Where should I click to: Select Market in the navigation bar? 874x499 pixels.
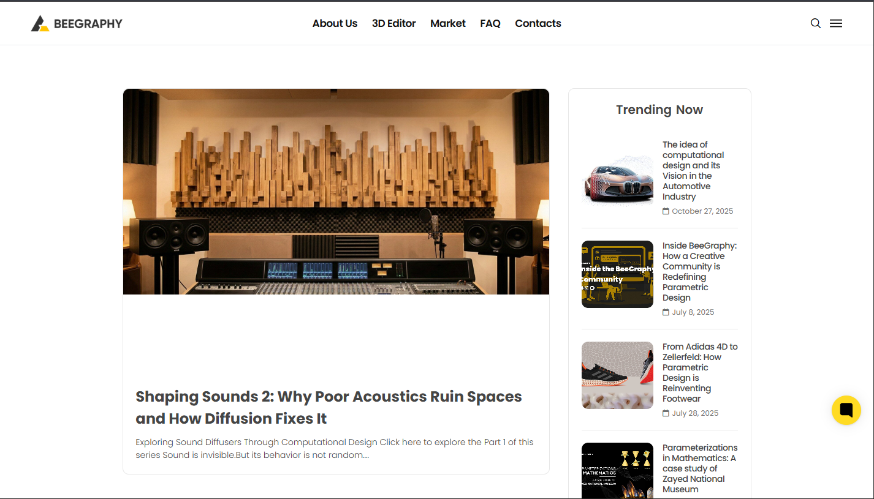pyautogui.click(x=448, y=23)
